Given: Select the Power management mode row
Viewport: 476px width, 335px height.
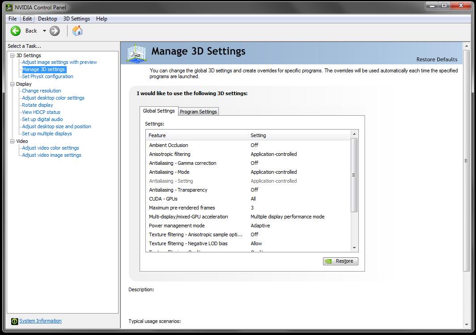Looking at the screenshot, I should [177, 226].
